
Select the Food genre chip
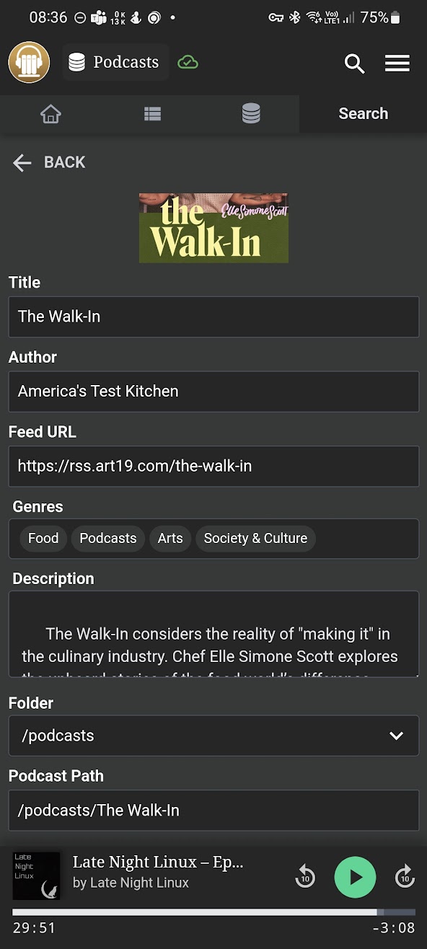[43, 538]
